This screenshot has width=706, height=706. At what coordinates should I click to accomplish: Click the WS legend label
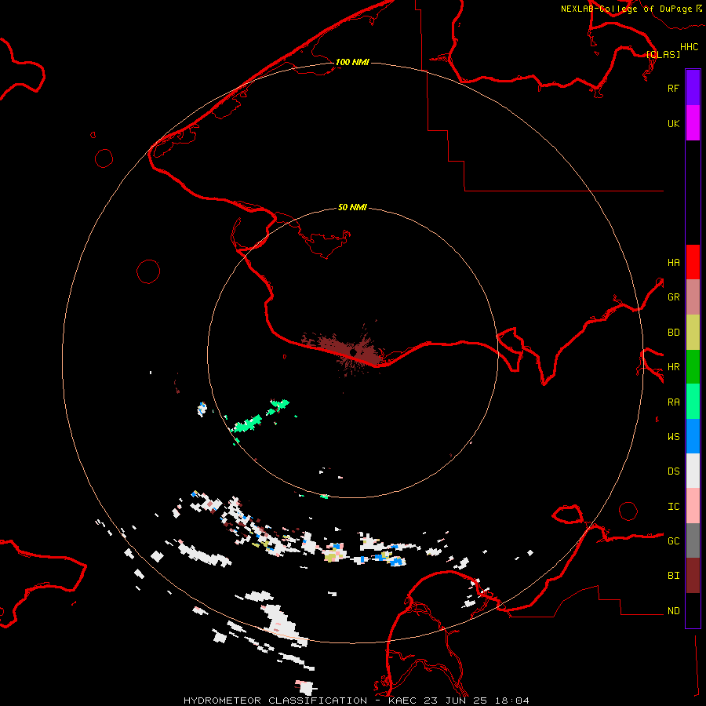673,437
